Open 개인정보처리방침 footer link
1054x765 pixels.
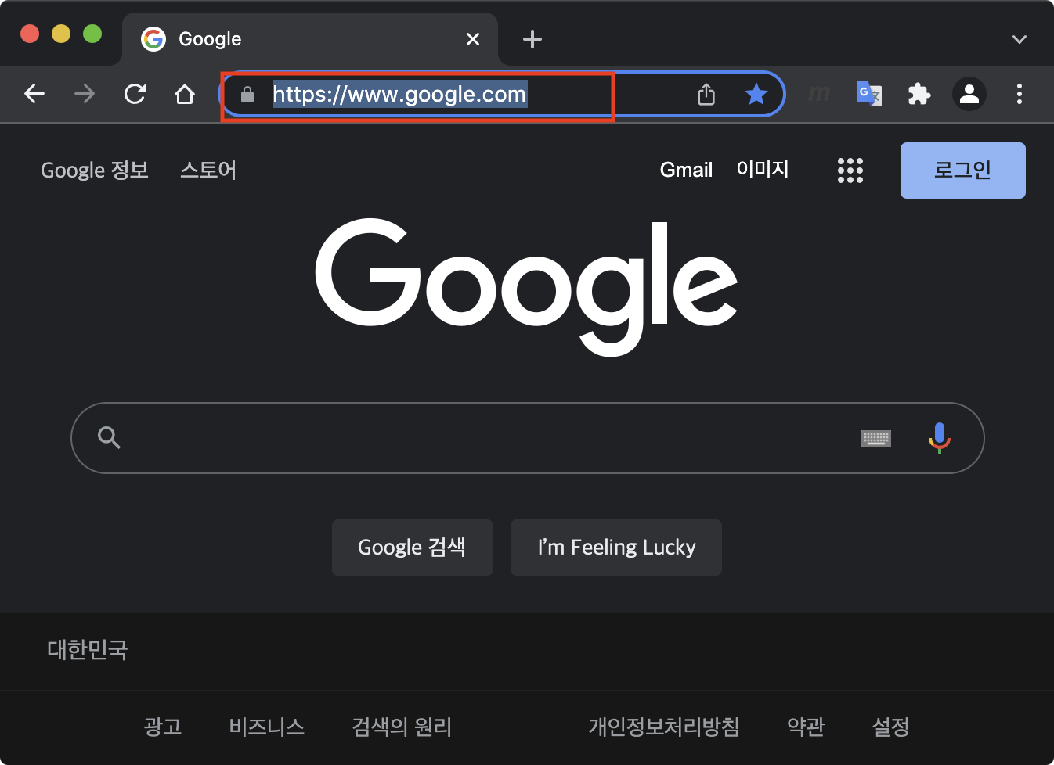[664, 727]
